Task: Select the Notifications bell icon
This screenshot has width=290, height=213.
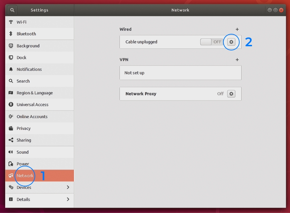Action: (x=11, y=69)
